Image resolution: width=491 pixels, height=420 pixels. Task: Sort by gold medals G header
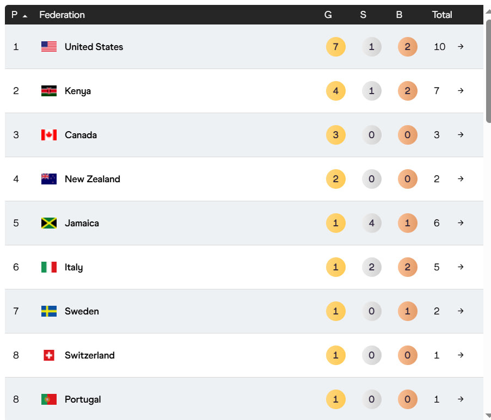328,15
